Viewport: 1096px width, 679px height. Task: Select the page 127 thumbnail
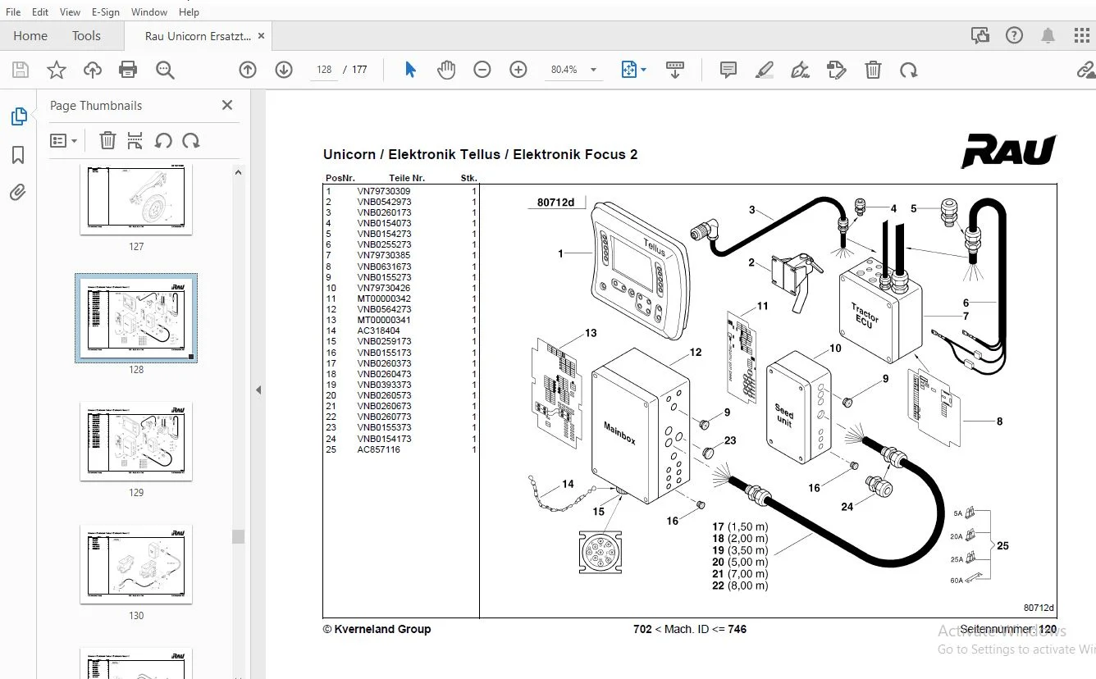(x=136, y=200)
